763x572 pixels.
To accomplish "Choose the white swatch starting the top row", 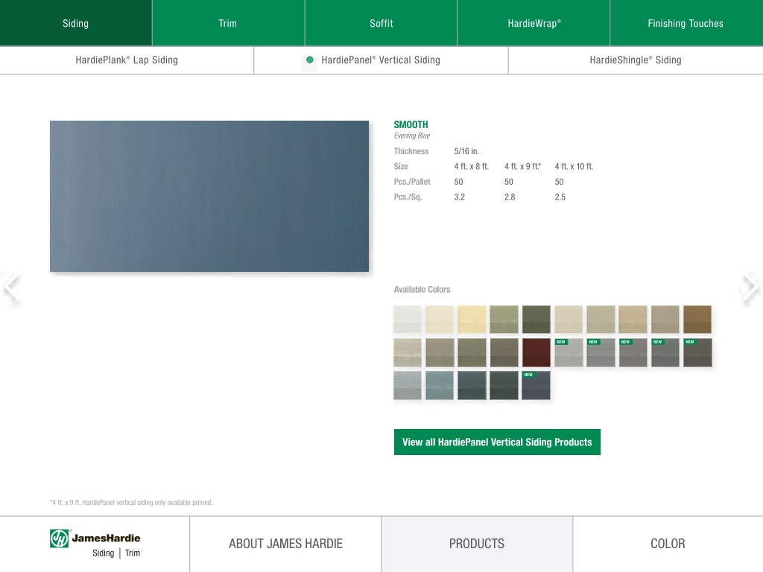I will click(x=408, y=320).
